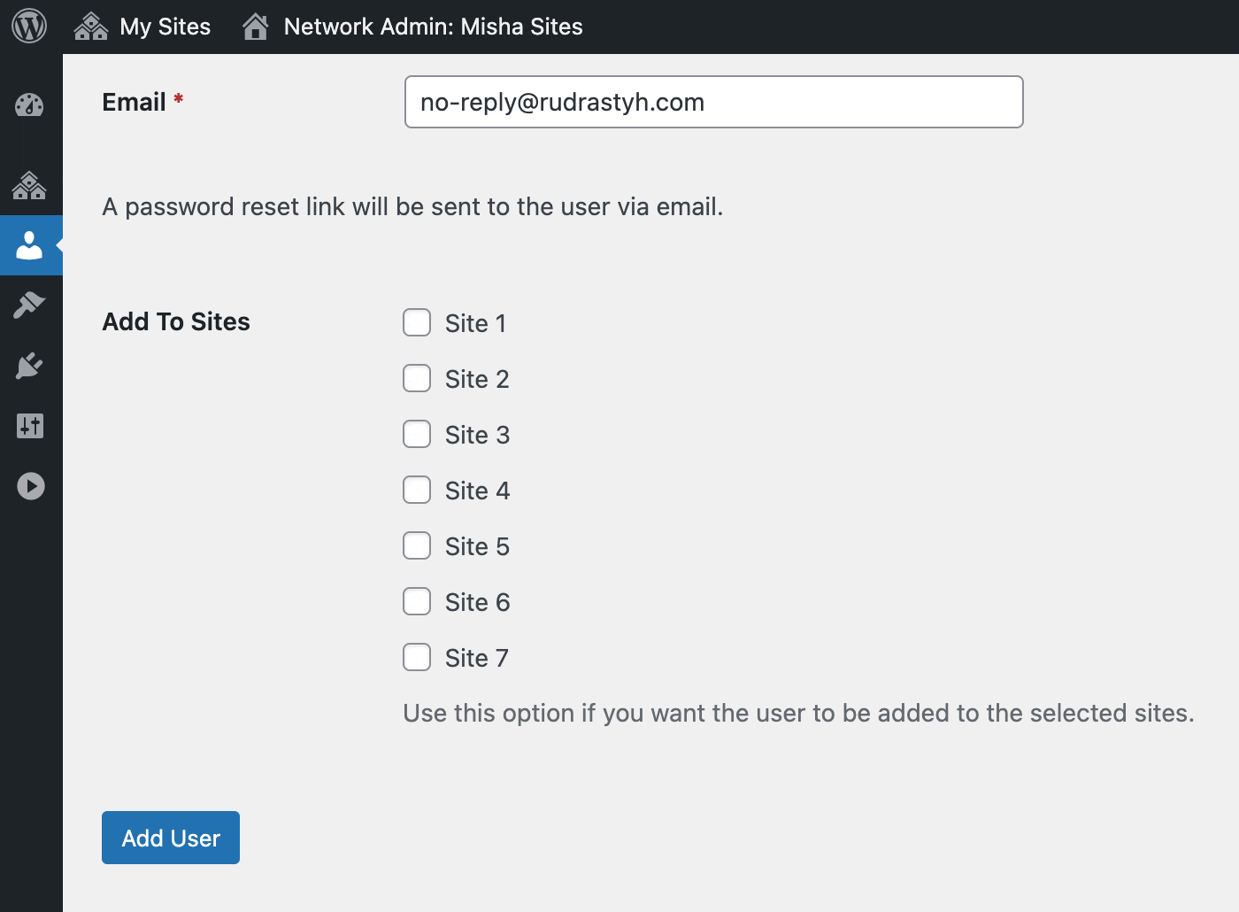Image resolution: width=1239 pixels, height=912 pixels.
Task: Open the Sites houses icon in sidebar
Action: coord(29,185)
